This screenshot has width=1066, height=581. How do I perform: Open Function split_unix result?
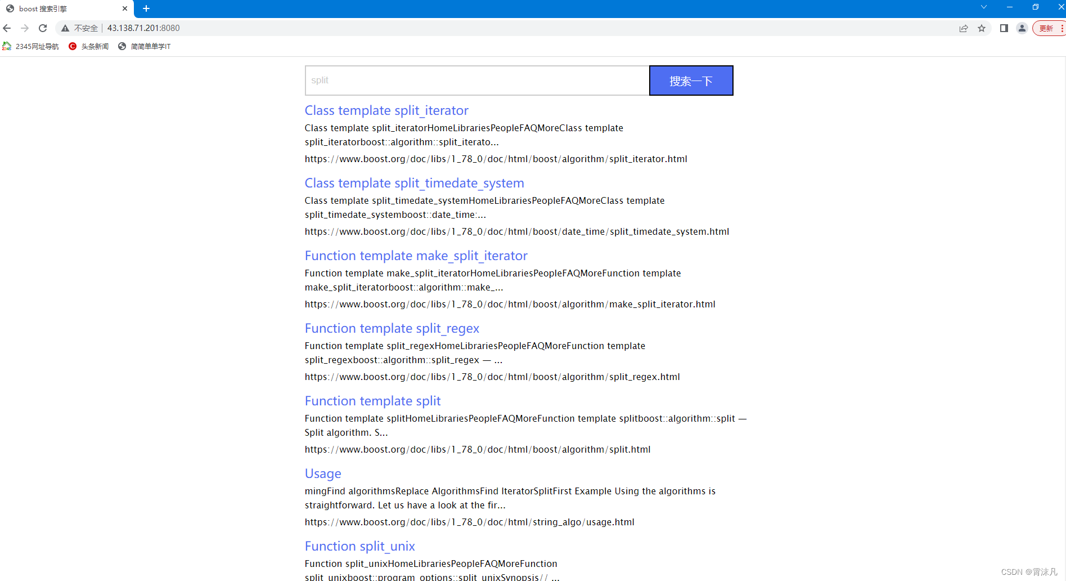click(360, 546)
